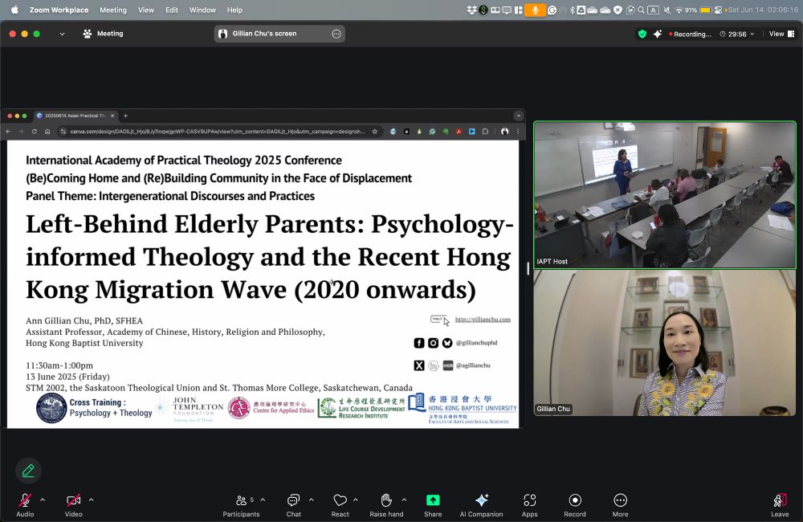Click the Hong Kong Baptist University logo

tap(463, 408)
